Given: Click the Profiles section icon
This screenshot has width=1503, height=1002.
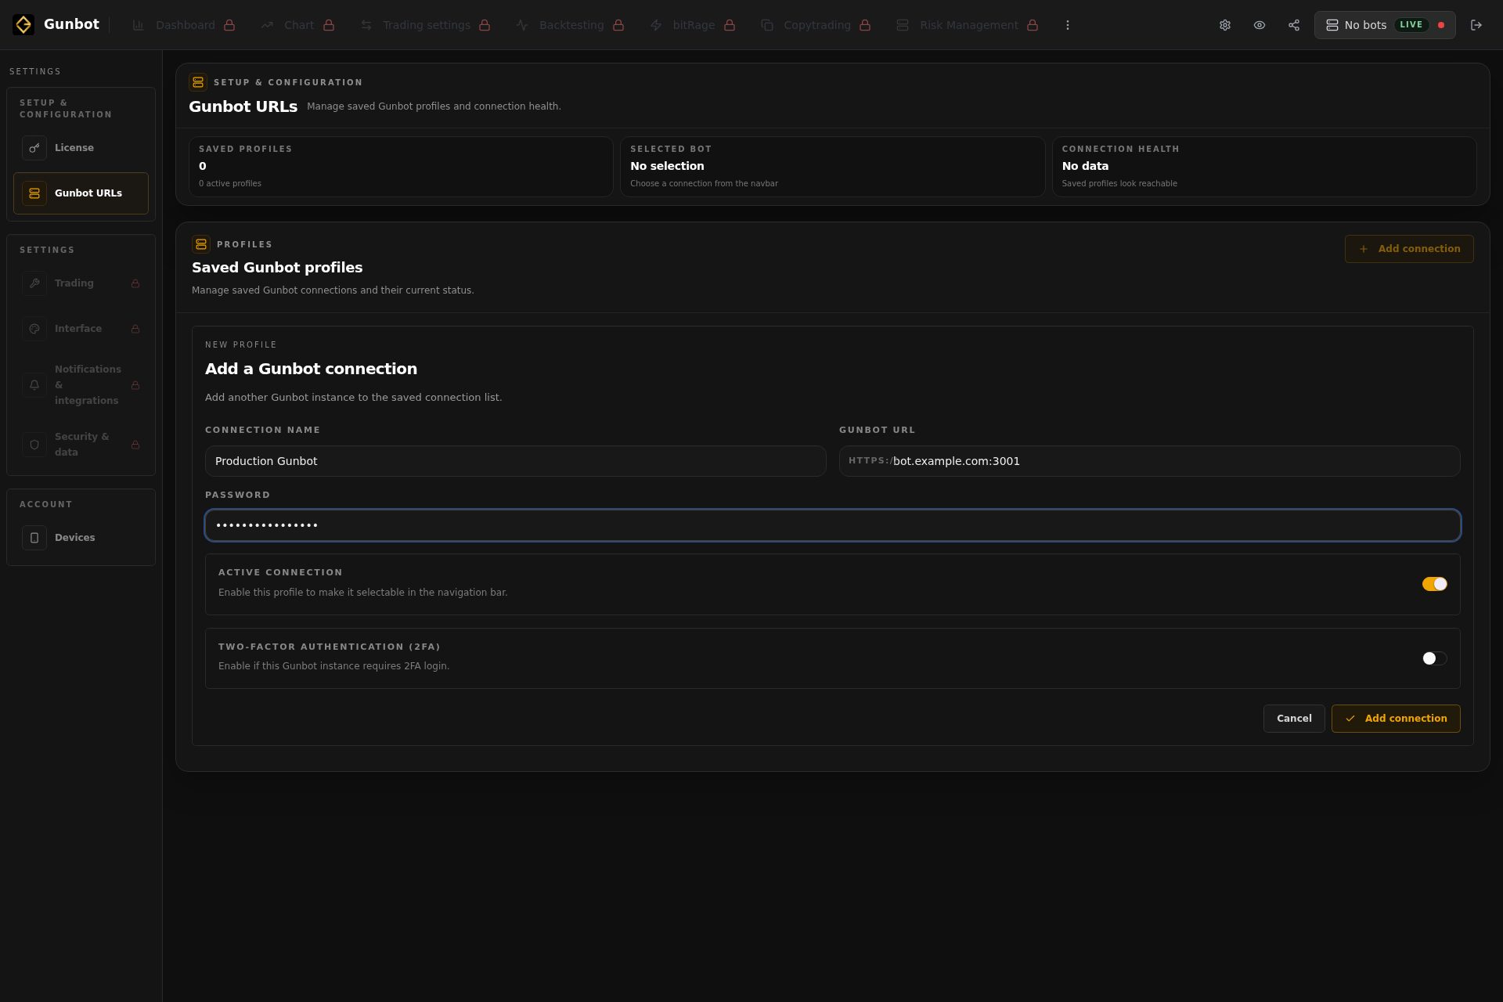Looking at the screenshot, I should [x=201, y=244].
